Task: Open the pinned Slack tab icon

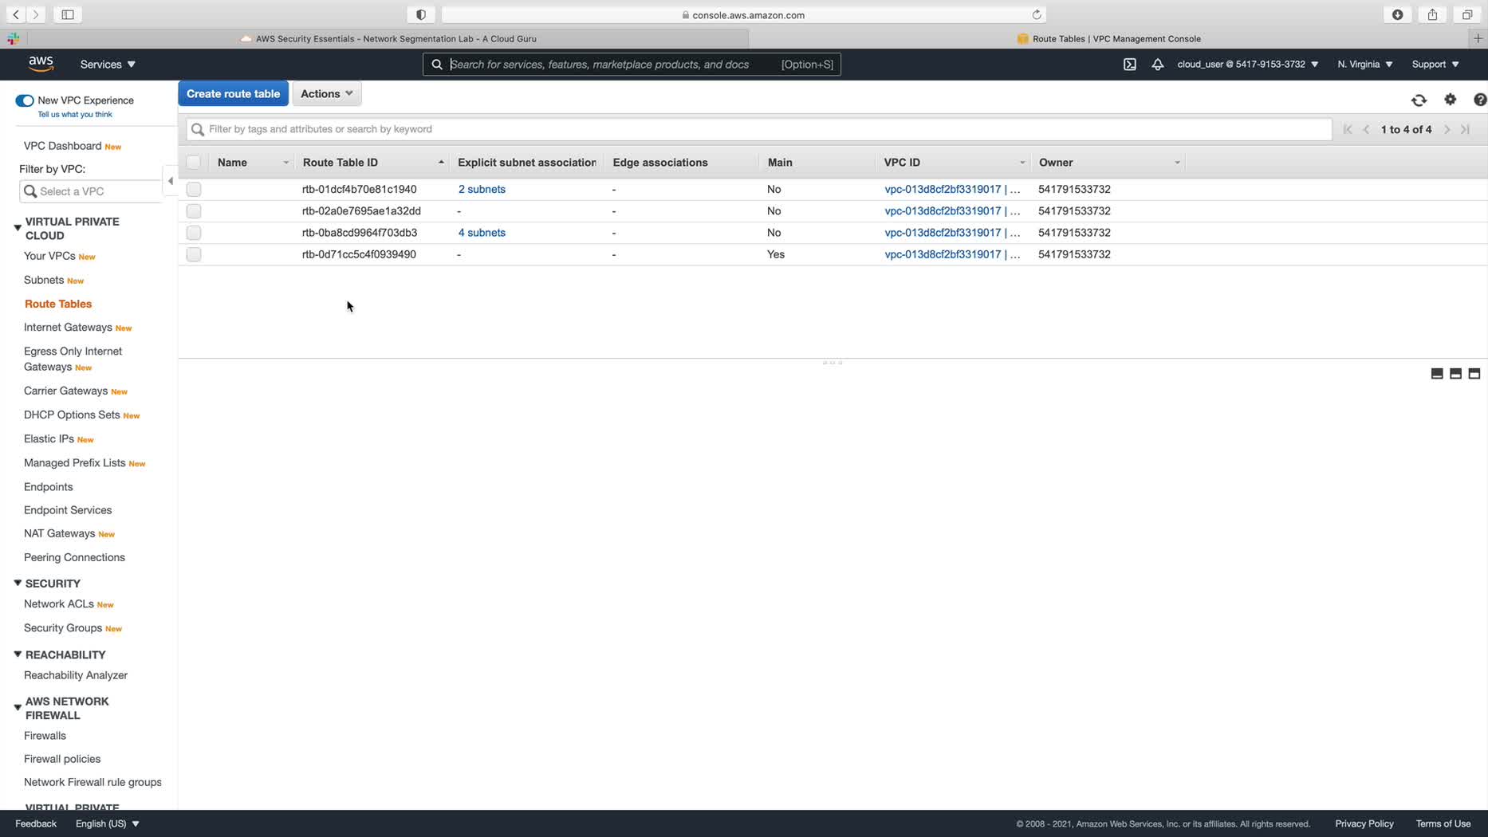Action: coord(14,38)
